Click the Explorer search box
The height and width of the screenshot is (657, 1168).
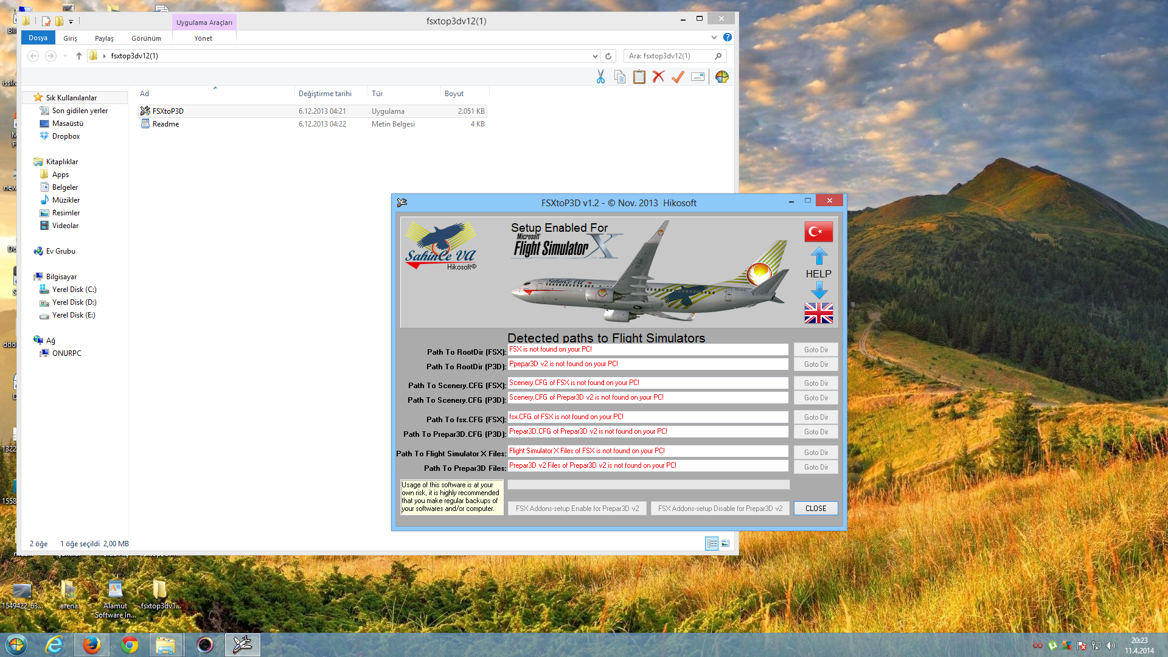pos(675,56)
